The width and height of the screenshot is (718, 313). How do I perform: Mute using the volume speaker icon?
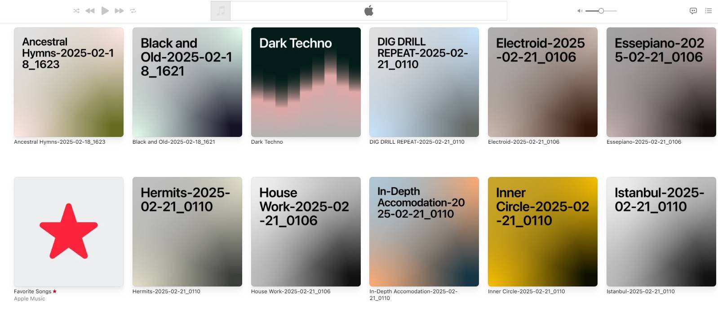[x=580, y=11]
